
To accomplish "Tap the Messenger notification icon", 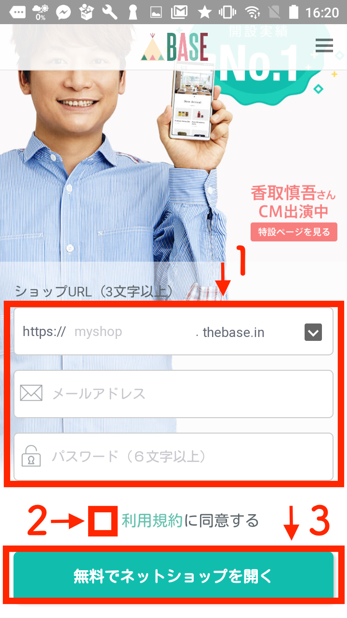I will (63, 12).
